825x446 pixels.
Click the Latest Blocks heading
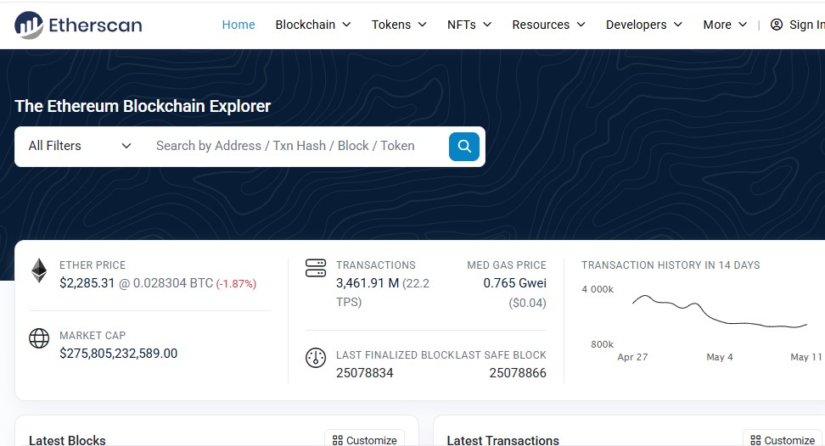pos(67,440)
